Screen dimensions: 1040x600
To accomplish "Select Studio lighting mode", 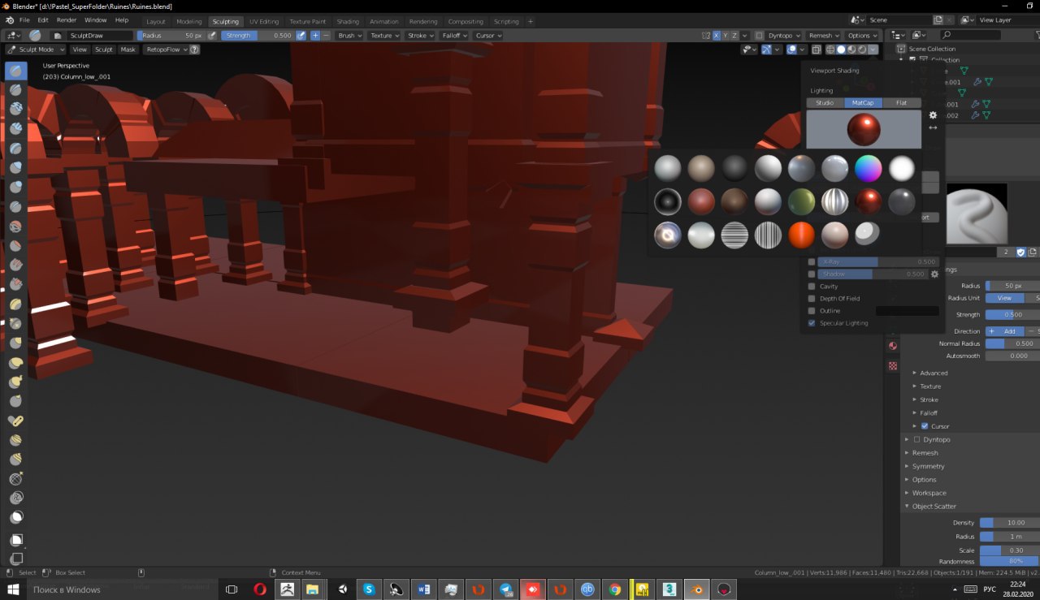I will click(x=825, y=103).
